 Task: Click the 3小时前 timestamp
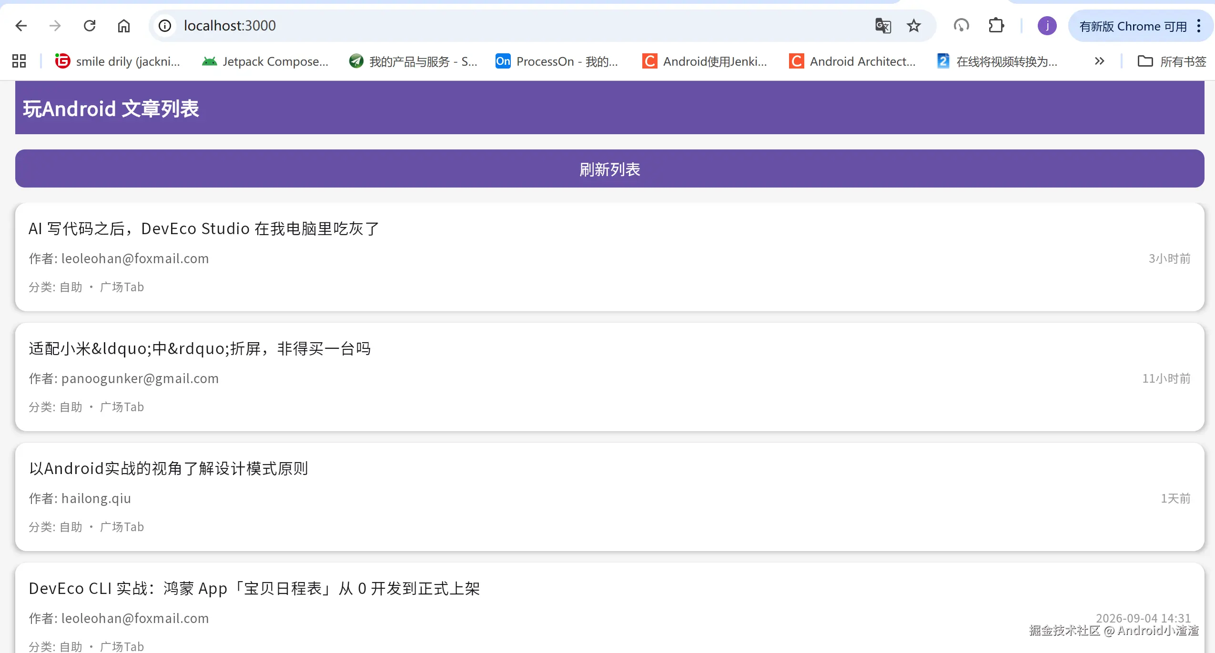(1169, 258)
